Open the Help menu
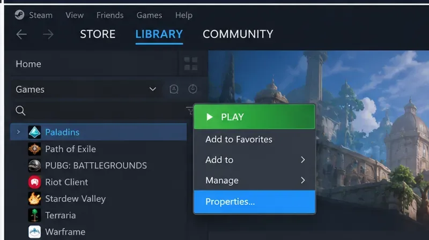This screenshot has height=240, width=429. tap(183, 15)
